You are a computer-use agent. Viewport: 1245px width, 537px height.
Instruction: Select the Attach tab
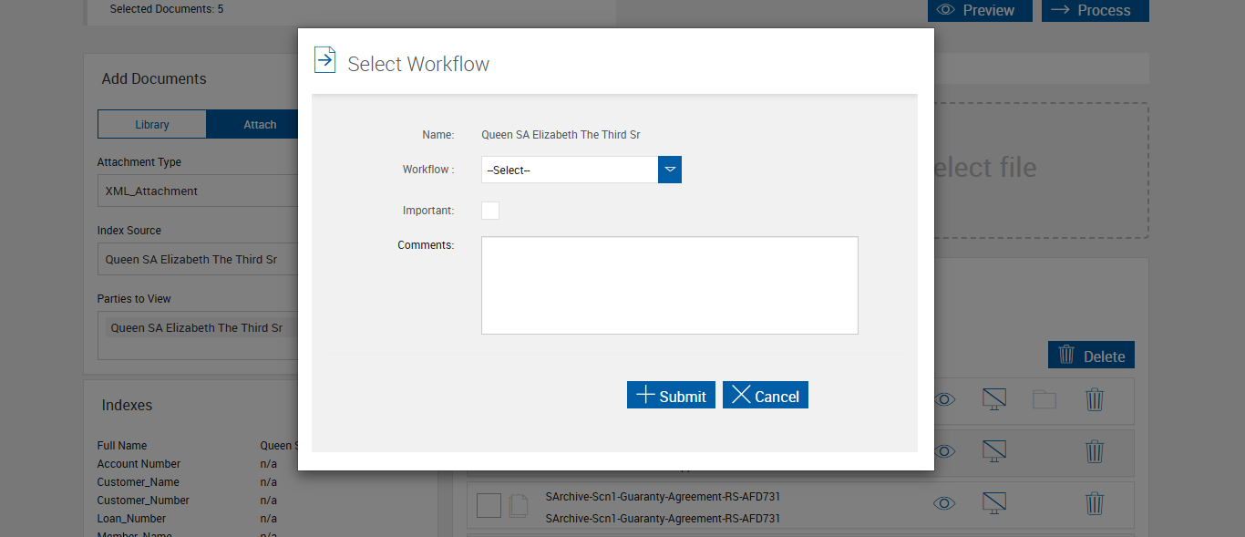point(260,125)
